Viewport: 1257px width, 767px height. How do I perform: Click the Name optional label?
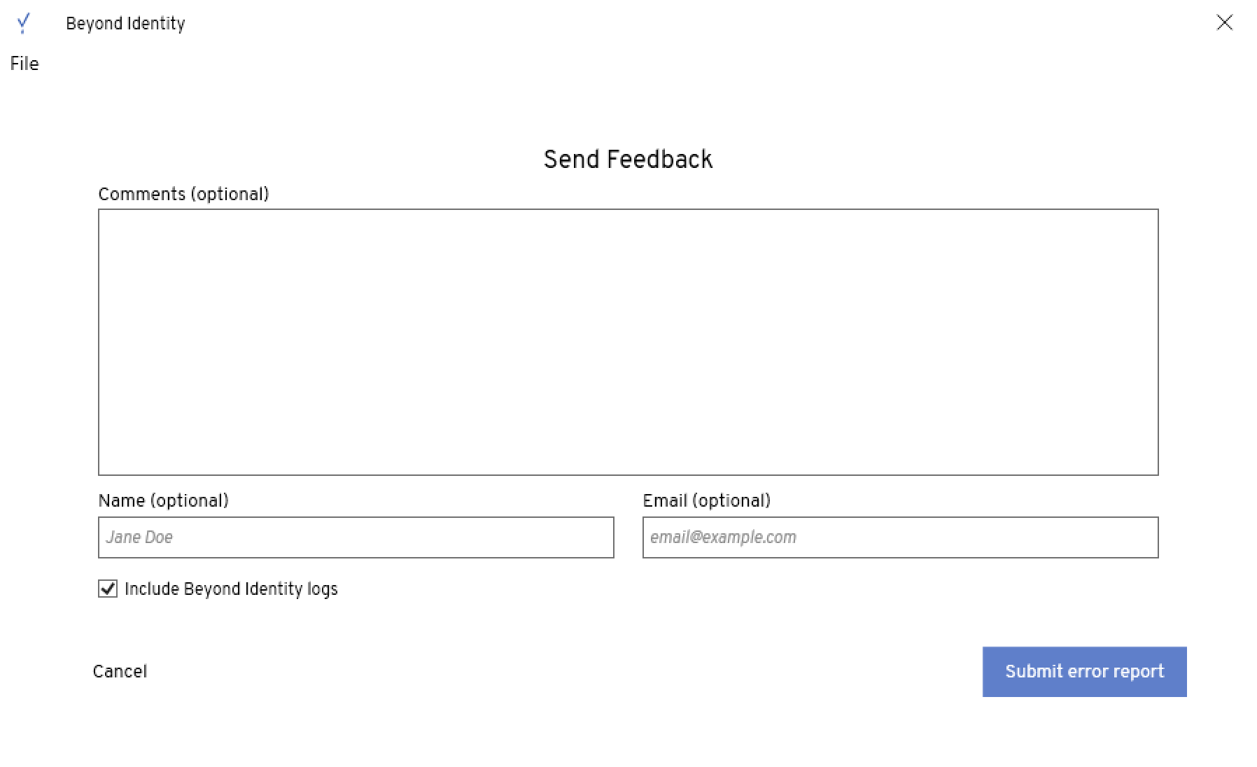(164, 500)
